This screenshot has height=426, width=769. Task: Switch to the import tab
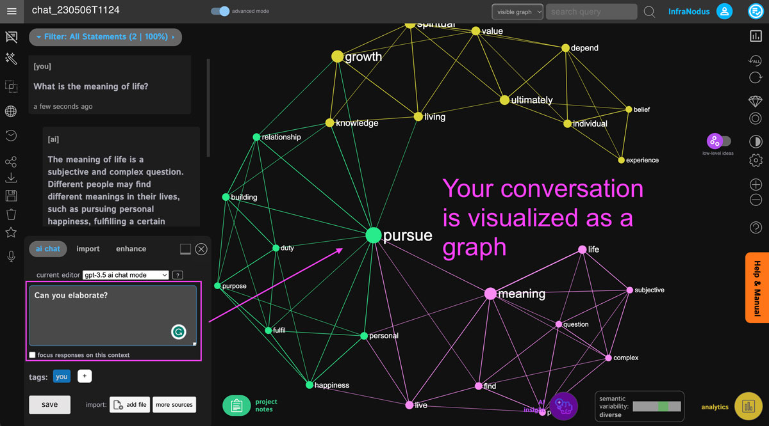coord(88,249)
